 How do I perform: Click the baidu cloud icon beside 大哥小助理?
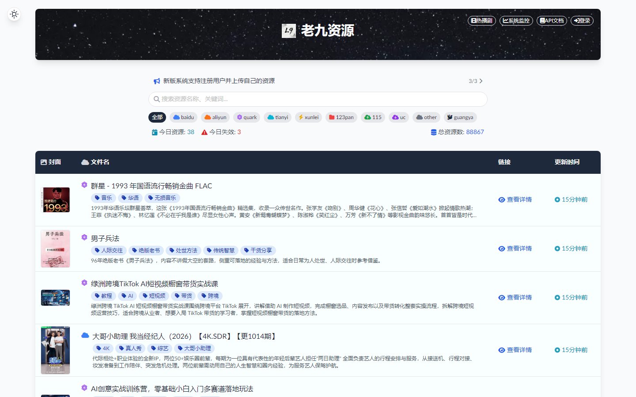(x=85, y=335)
